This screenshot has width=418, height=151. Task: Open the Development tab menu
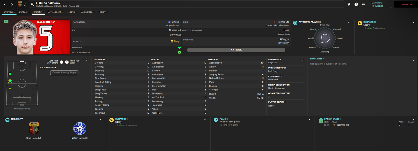click(x=56, y=12)
